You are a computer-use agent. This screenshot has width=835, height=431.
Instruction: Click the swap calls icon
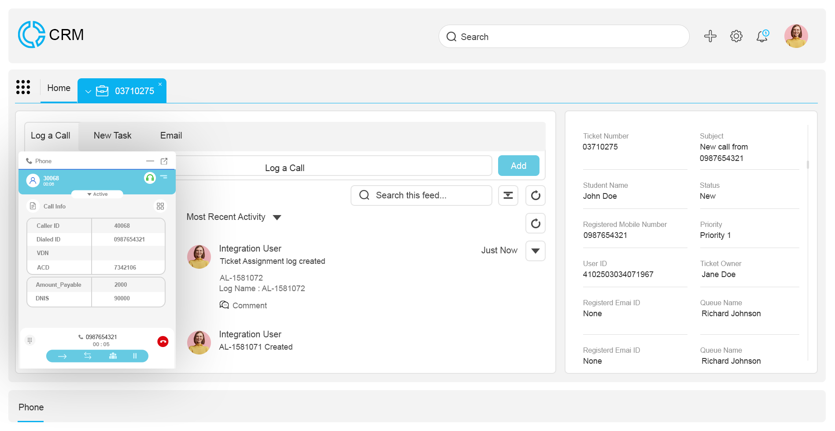(x=88, y=356)
